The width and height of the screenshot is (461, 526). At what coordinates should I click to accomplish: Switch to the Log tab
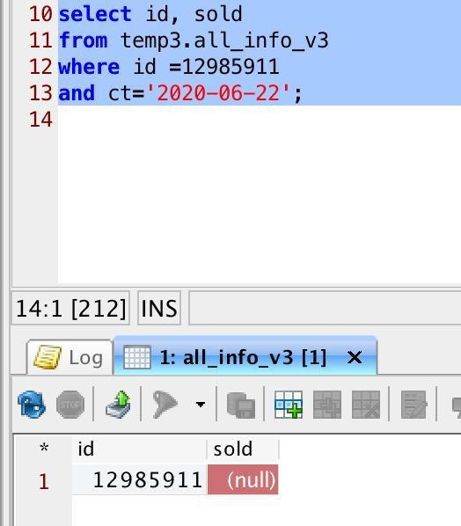click(70, 358)
